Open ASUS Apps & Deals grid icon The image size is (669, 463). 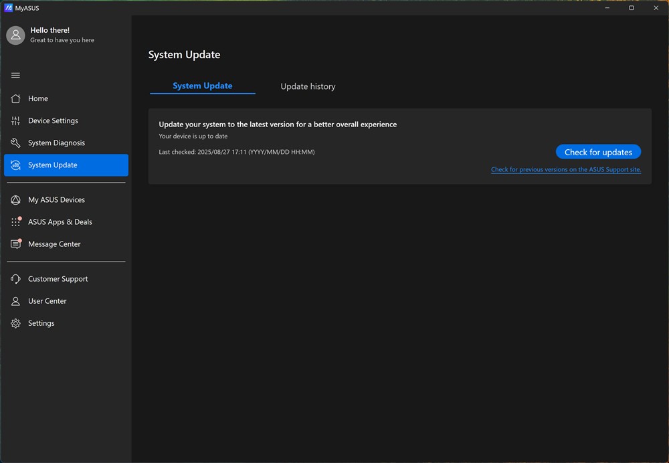[16, 222]
